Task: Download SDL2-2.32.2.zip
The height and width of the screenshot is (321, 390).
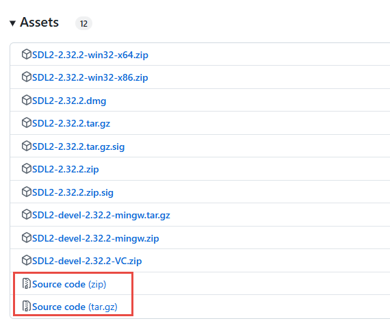Action: click(66, 169)
